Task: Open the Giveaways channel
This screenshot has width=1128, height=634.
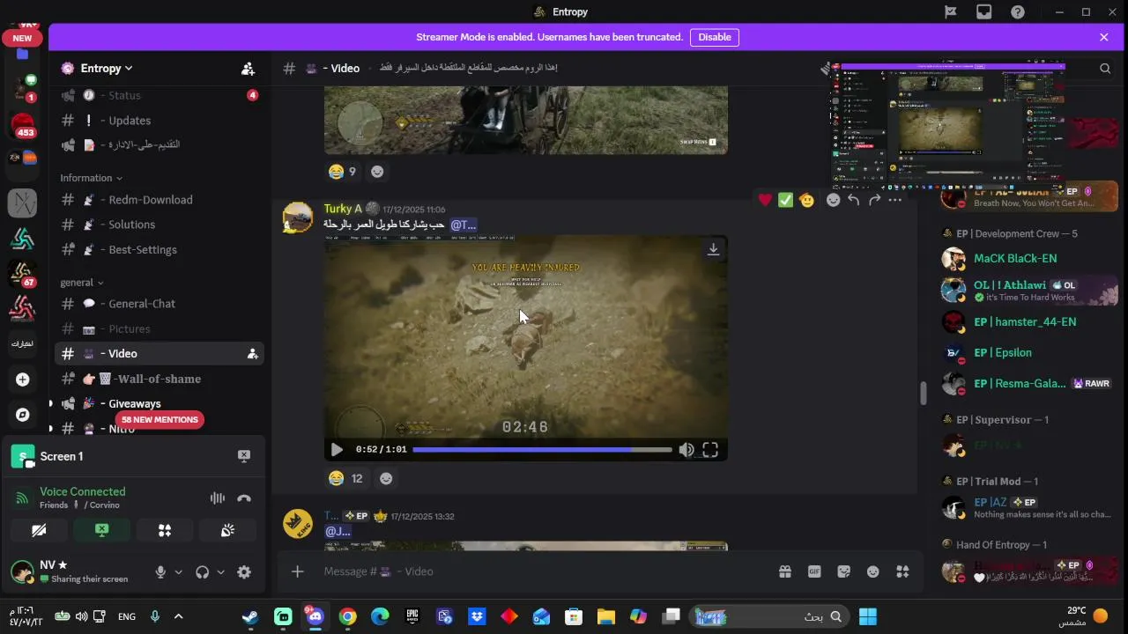Action: pos(159,403)
